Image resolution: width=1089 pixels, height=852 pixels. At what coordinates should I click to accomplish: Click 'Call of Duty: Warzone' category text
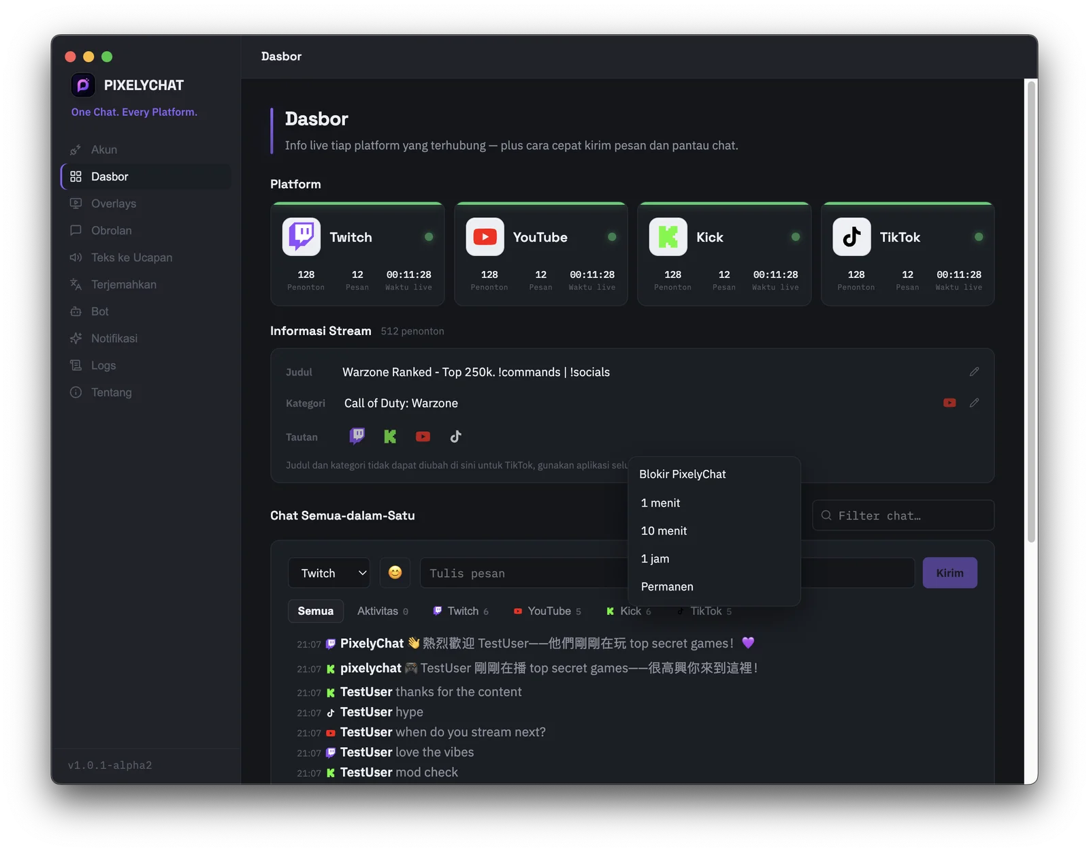401,403
